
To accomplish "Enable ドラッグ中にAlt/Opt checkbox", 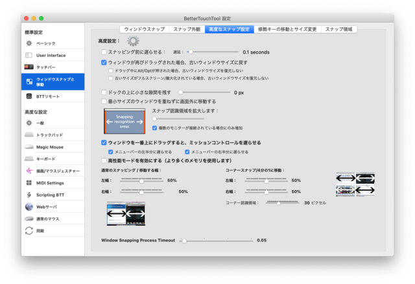I will (111, 71).
